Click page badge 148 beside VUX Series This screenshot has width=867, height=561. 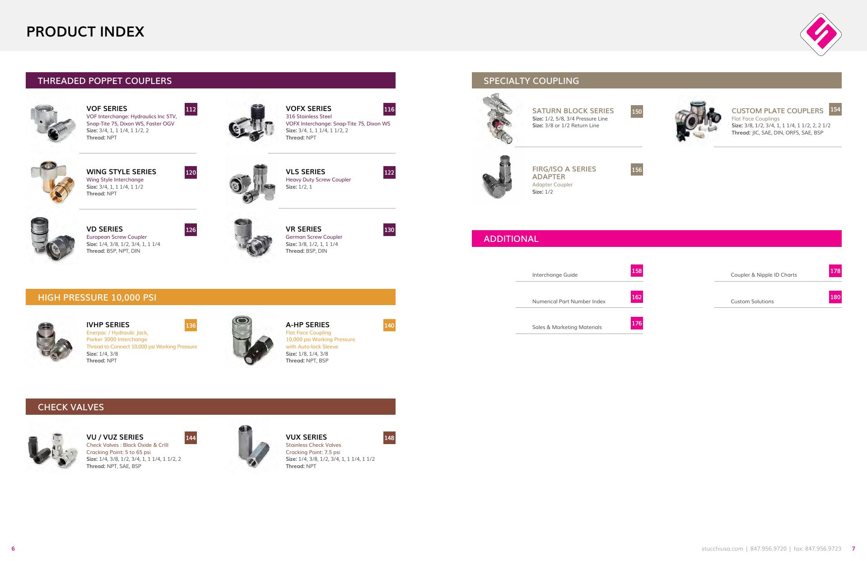point(389,438)
